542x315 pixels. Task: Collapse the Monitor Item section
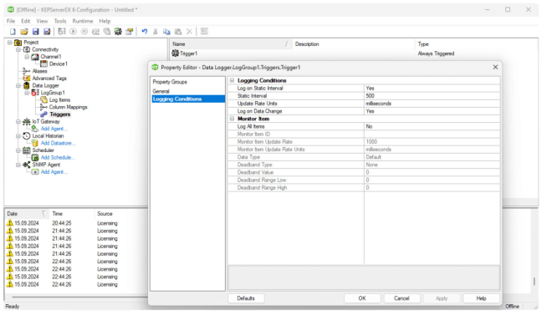[x=232, y=119]
